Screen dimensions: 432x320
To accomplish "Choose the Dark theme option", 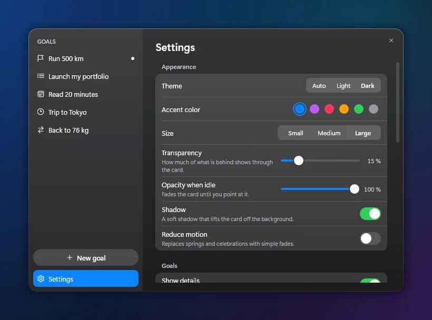I will pos(368,86).
